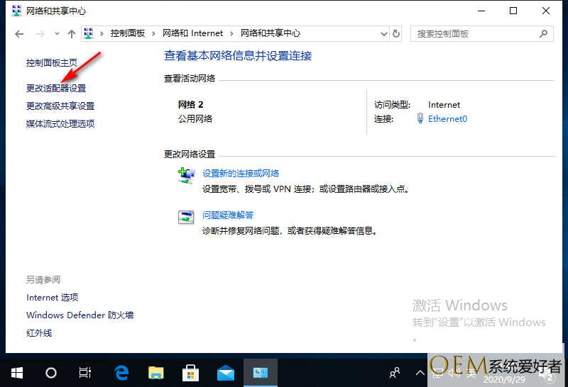568x387 pixels.
Task: Open the Mail app on the taskbar
Action: click(226, 372)
